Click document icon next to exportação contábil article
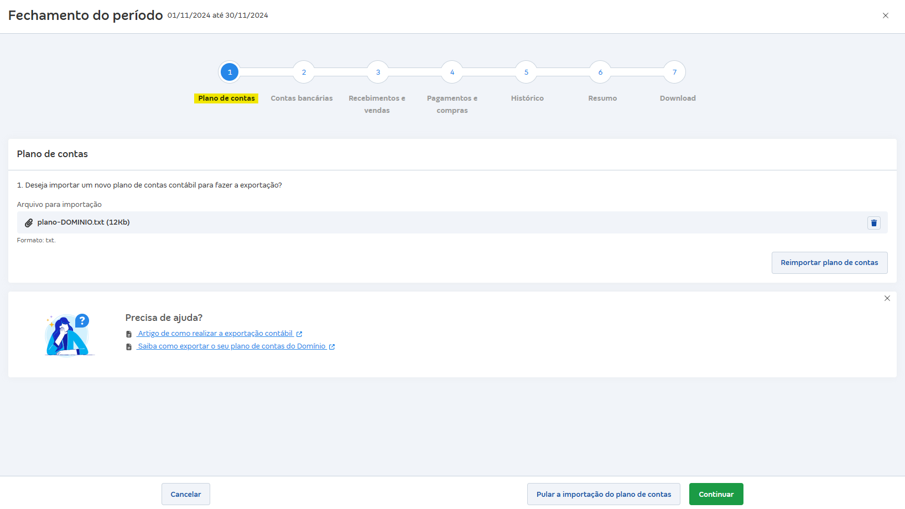Image resolution: width=905 pixels, height=509 pixels. [x=129, y=334]
